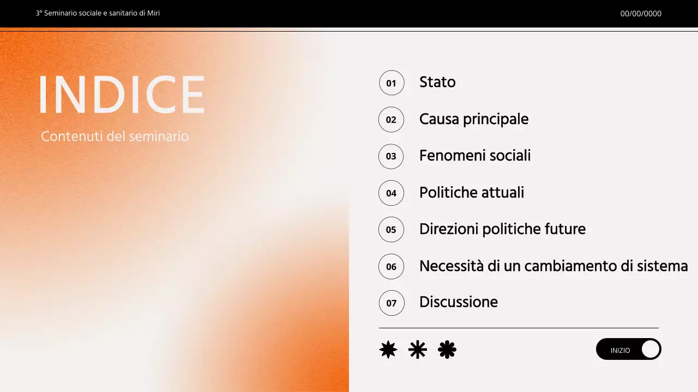Click the circled number 02 badge

[392, 119]
